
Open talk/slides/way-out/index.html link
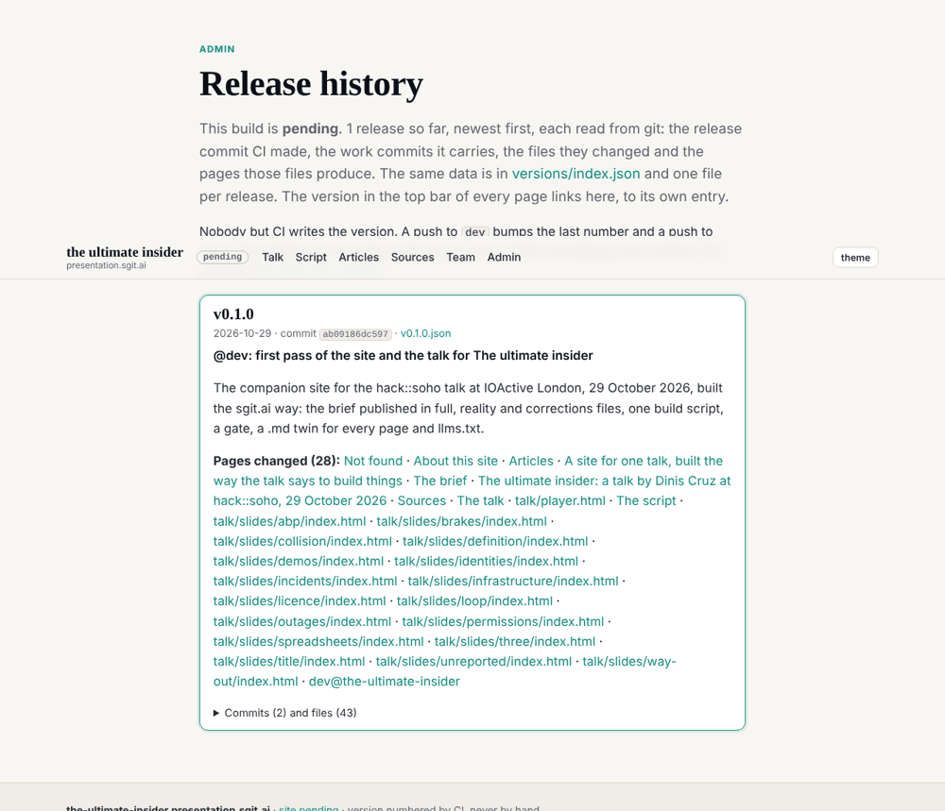[x=629, y=661]
